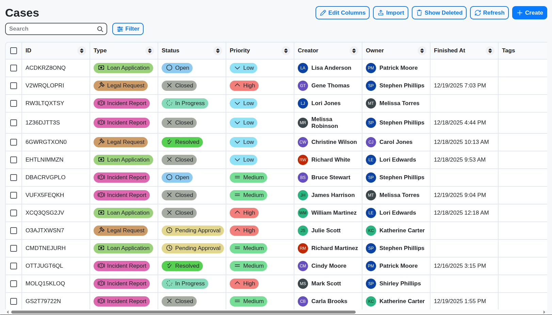Check the row checkbox for V2WRQLOPRI
Screen dimensions: 552x315
[x=14, y=85]
